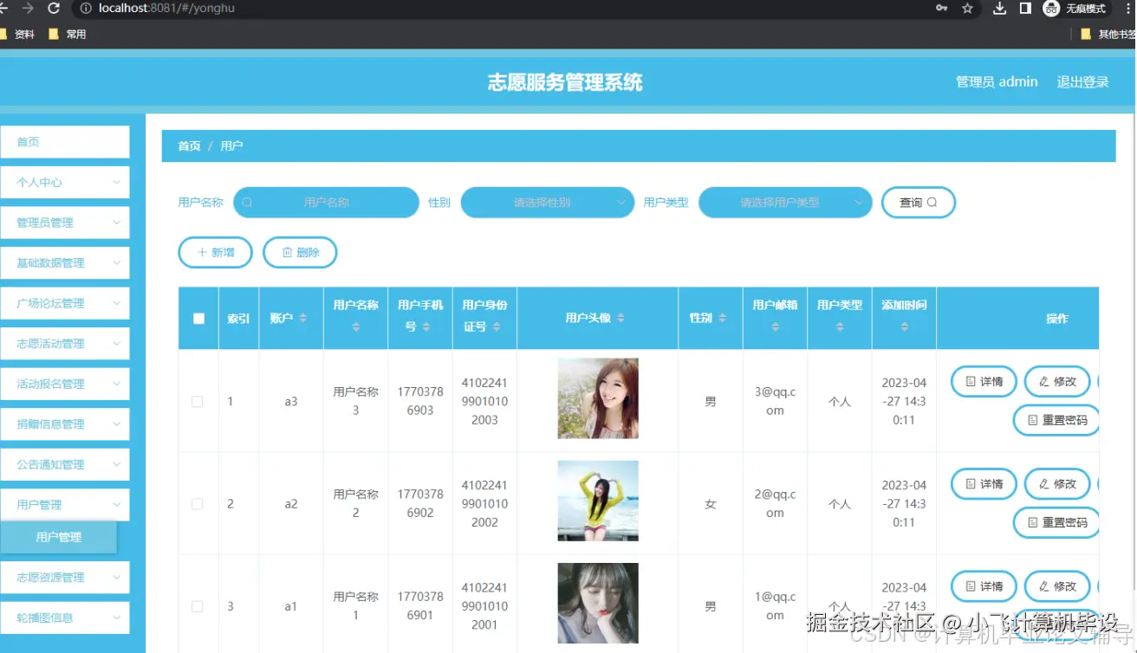Open the 常用 bookmark folder
Screen dimensions: 1137x653
pos(68,35)
